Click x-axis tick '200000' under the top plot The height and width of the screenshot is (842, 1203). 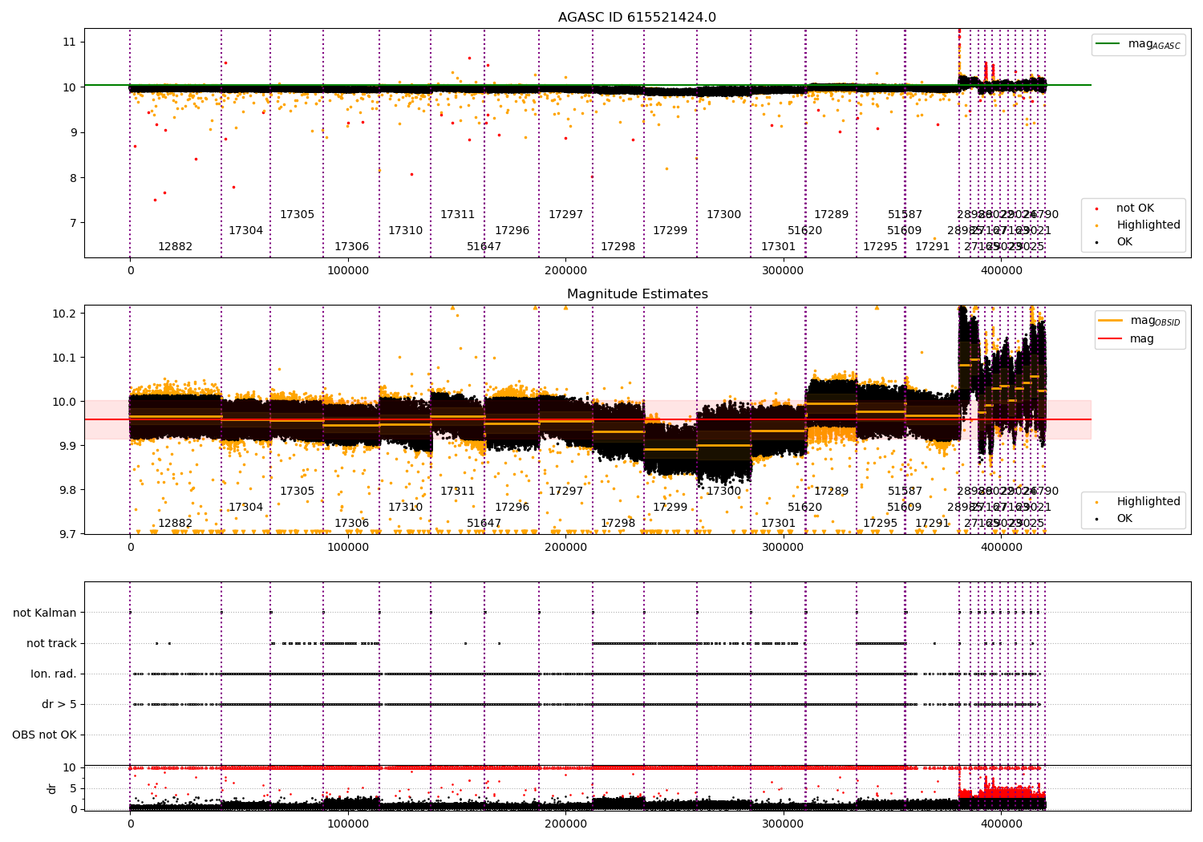click(x=565, y=272)
